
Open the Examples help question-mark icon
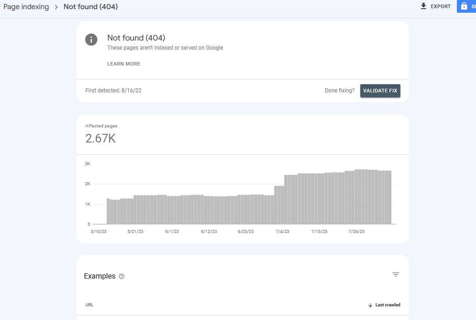[x=122, y=276]
